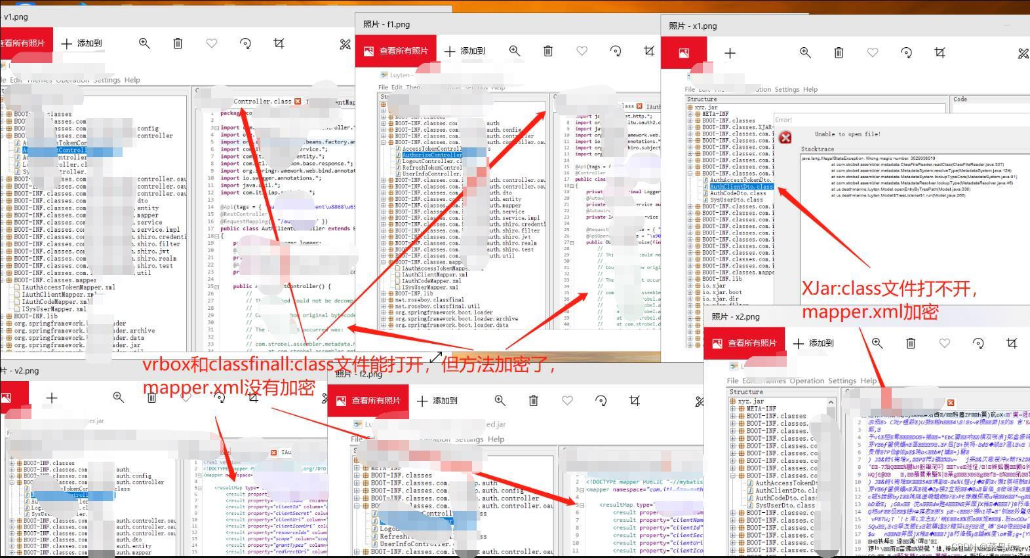Delete the photo in v1.png window
The height and width of the screenshot is (558, 1030).
tap(178, 43)
